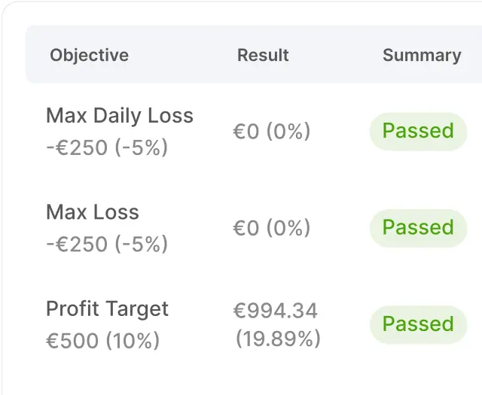Screen dimensions: 482x395
Task: Click the Passed badge for Max Daily Loss
Action: coord(419,132)
